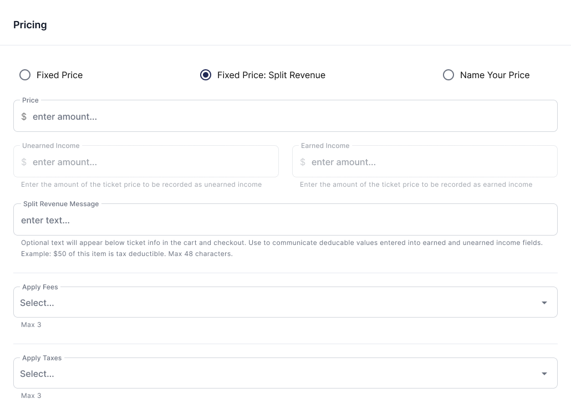Click the 'Apply Taxes' field label

(x=42, y=358)
